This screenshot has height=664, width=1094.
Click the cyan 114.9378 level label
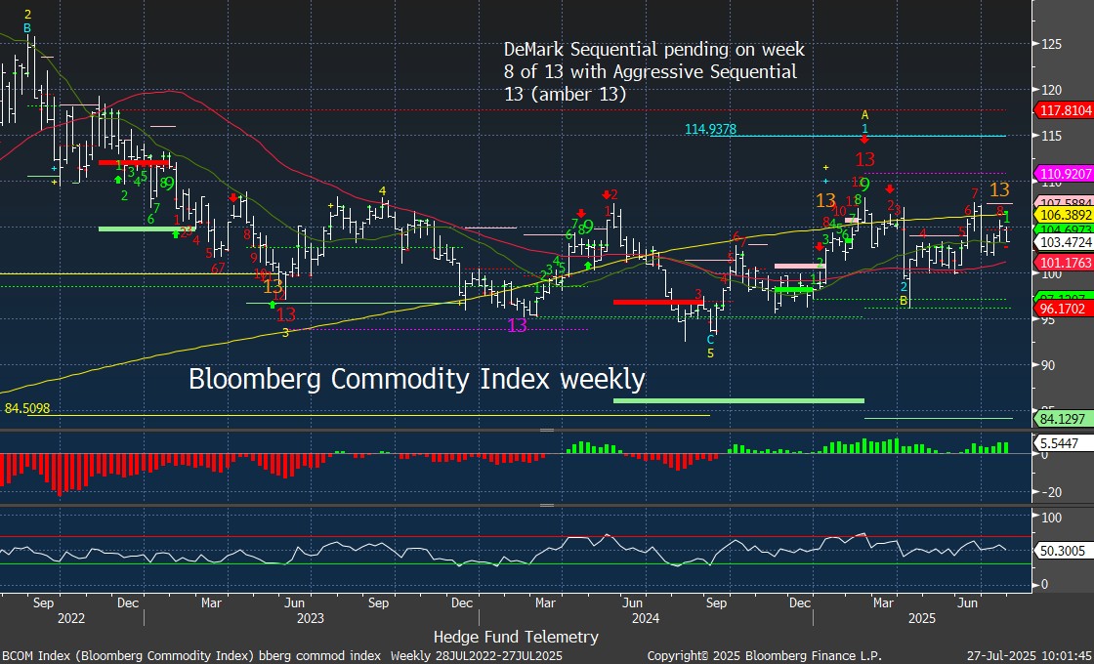(x=710, y=129)
